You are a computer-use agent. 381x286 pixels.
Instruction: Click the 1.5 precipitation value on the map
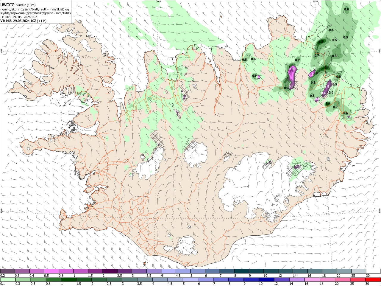coord(328,103)
